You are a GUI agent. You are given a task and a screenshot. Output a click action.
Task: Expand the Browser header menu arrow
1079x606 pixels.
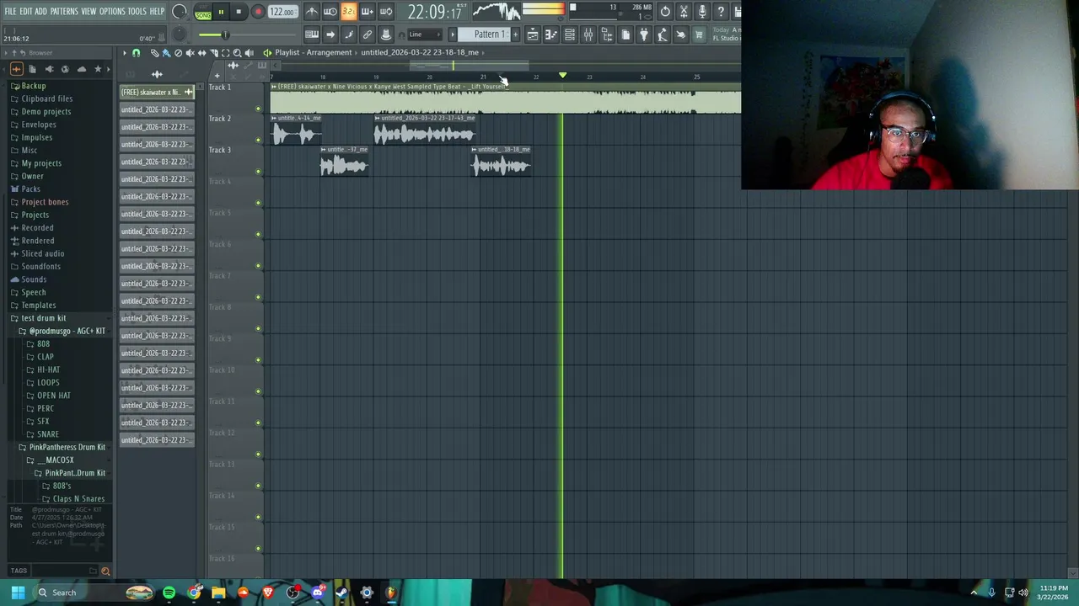tap(6, 53)
